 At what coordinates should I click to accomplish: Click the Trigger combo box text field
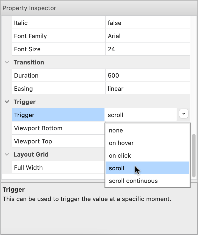(x=140, y=115)
